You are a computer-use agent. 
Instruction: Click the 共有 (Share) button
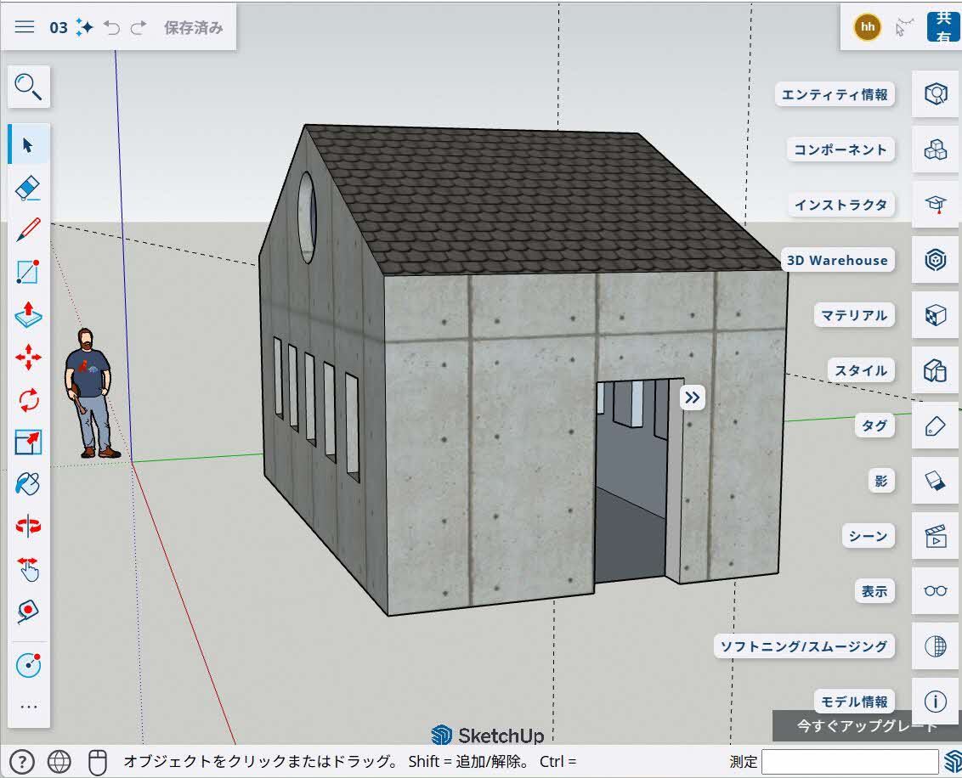tap(942, 26)
